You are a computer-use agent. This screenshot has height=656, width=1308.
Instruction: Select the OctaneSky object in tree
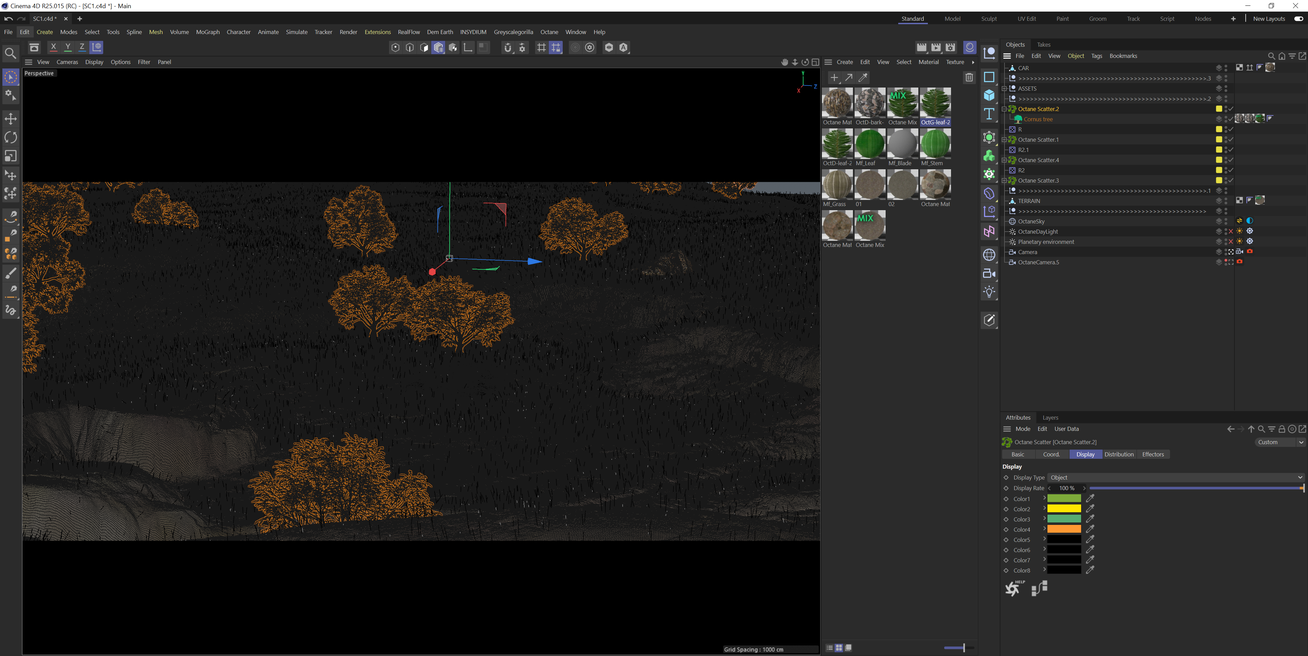click(1031, 221)
